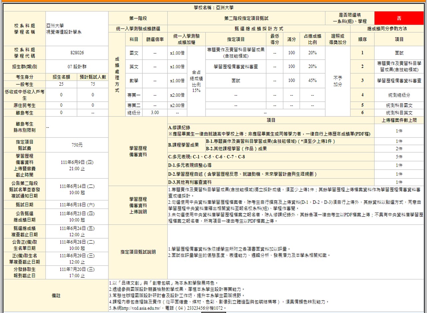Click tie-break item 統測科目英文
This screenshot has width=427, height=313.
(399, 113)
